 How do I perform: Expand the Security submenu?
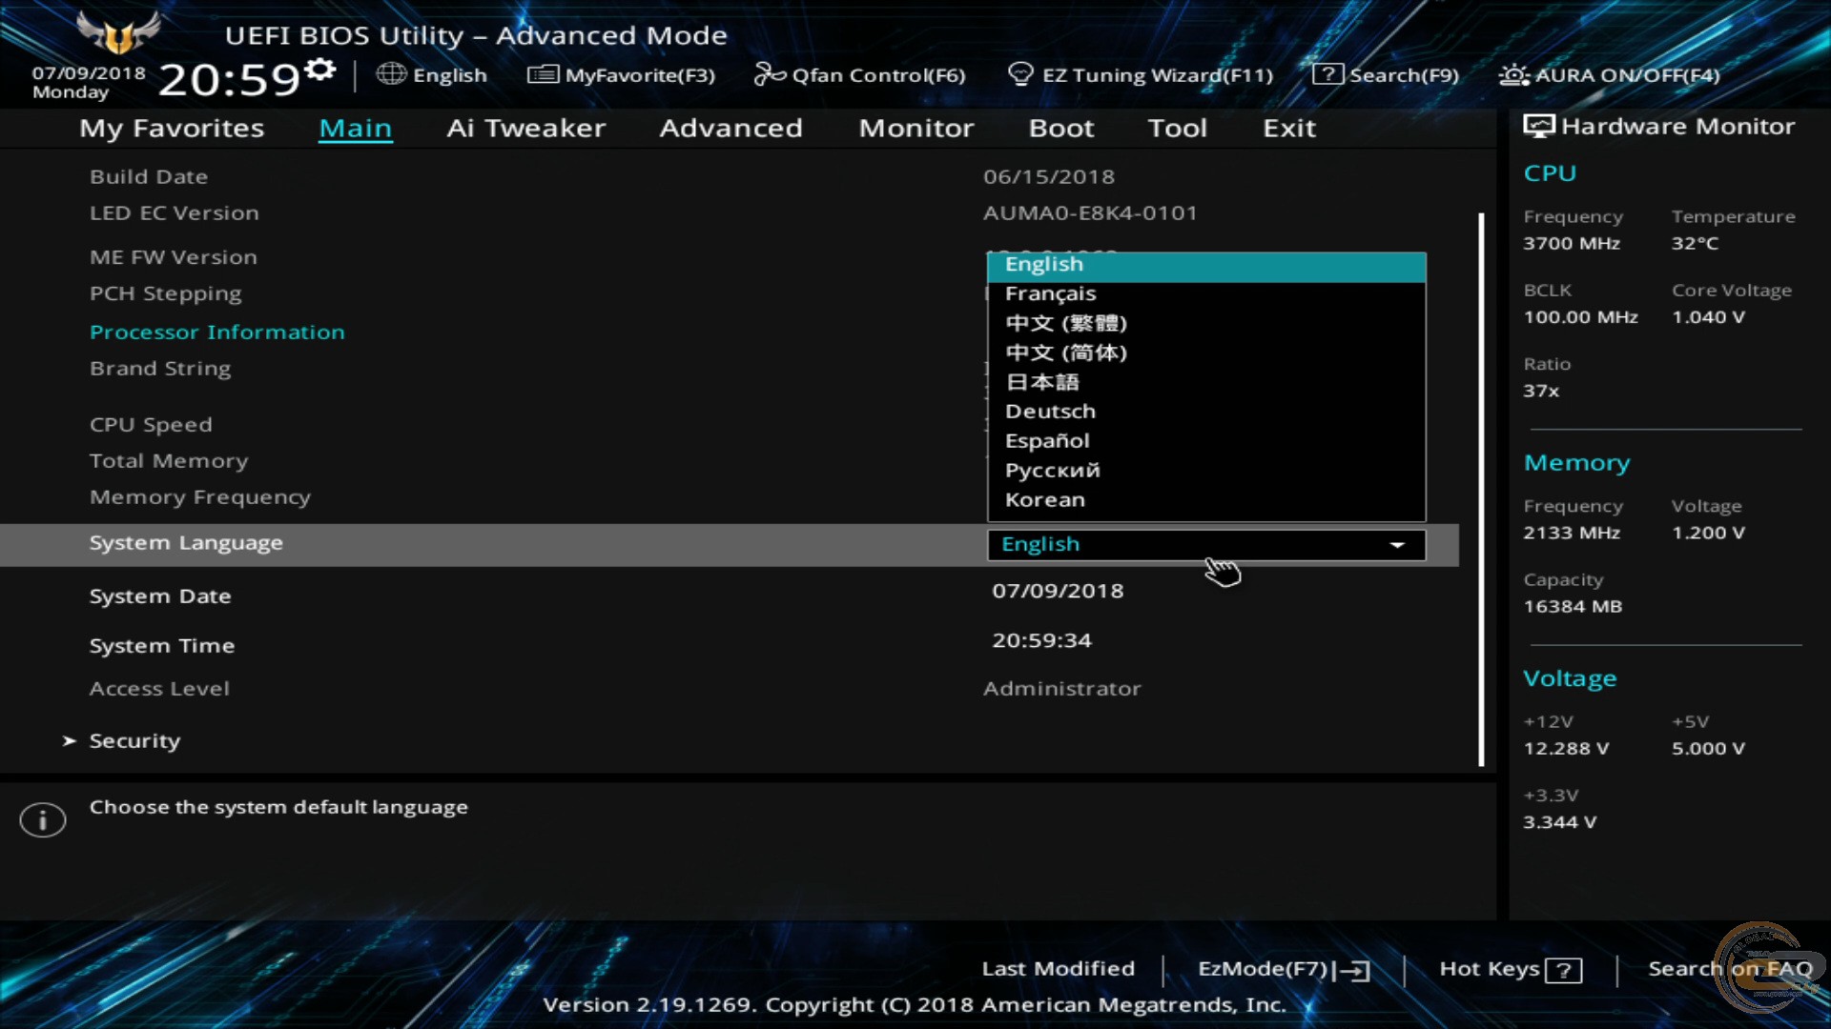[x=134, y=740]
